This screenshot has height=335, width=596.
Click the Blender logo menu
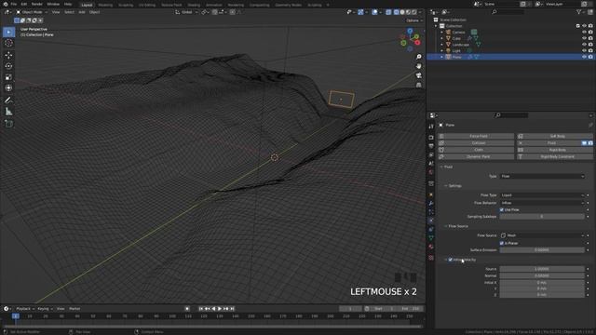tap(6, 4)
